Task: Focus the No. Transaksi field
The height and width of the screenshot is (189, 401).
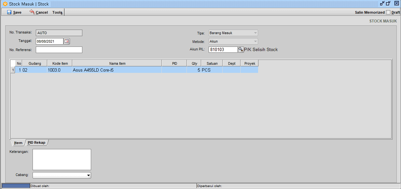Action: 59,33
